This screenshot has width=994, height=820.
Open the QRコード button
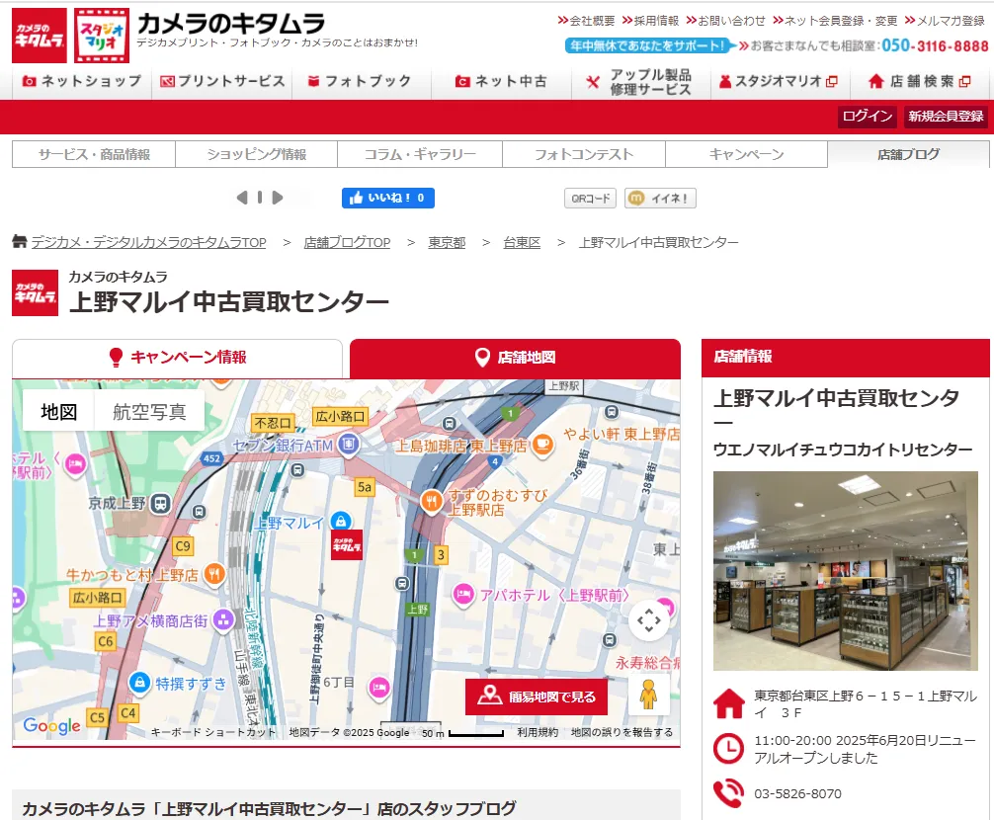pos(590,199)
